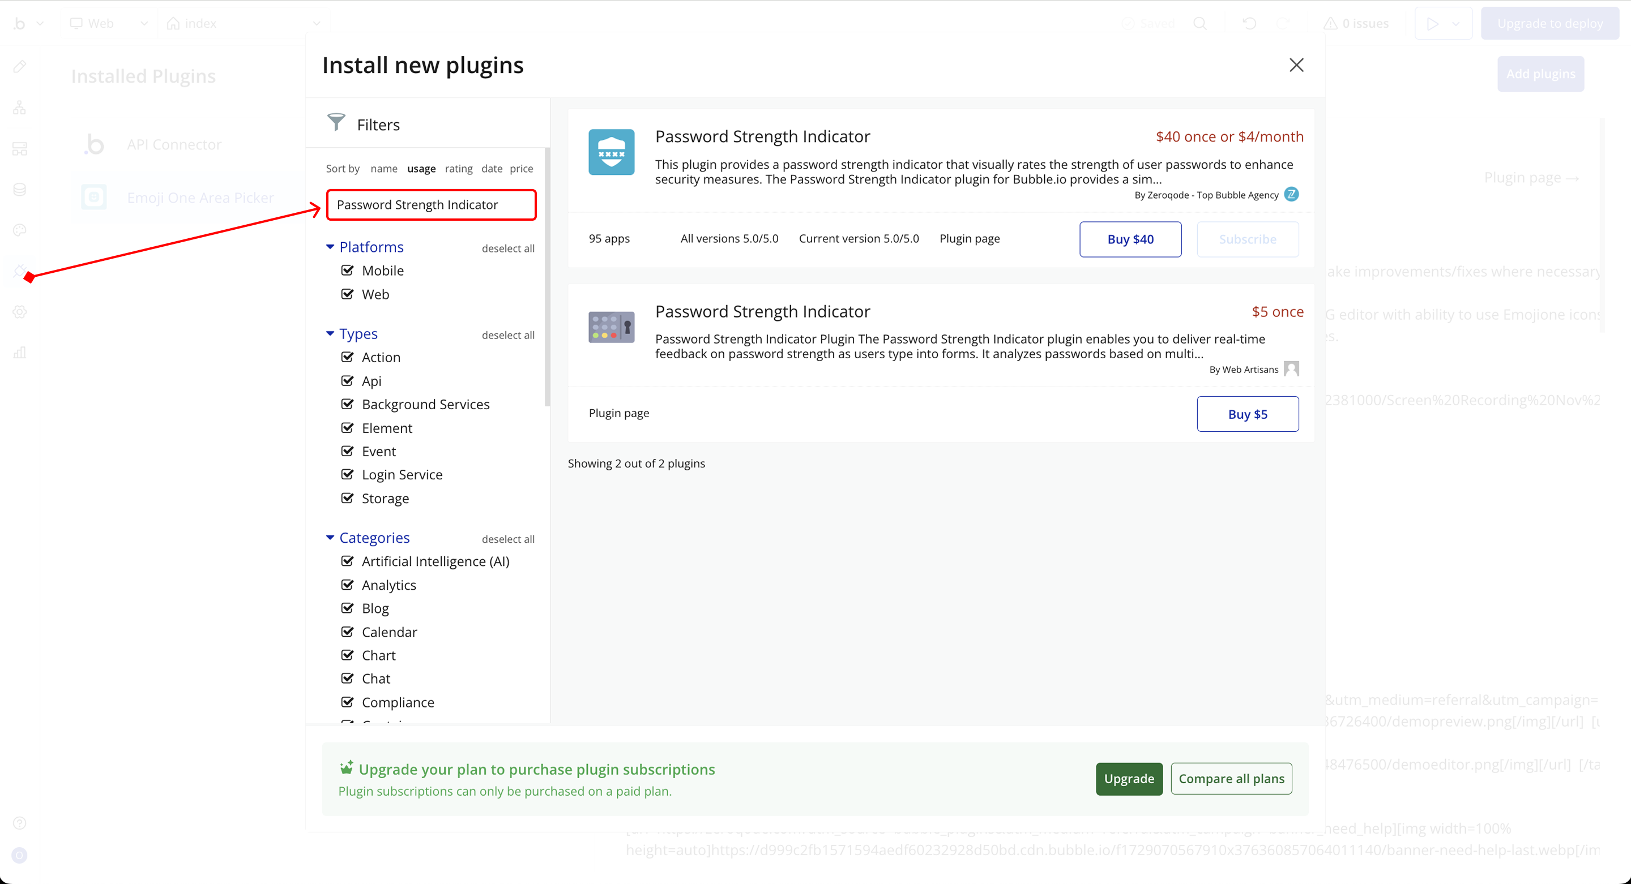Sort plugins by rating
This screenshot has height=884, width=1631.
click(458, 168)
